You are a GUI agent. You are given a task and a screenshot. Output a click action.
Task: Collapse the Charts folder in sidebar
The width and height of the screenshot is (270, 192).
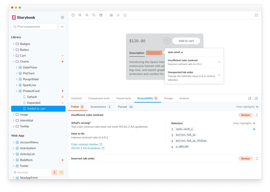[13, 61]
